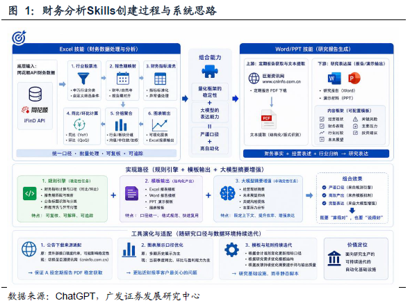Click the 保证 A 股定期报告 PDF 稳定获取 line
Screen dimensions: 410x303
65,272
